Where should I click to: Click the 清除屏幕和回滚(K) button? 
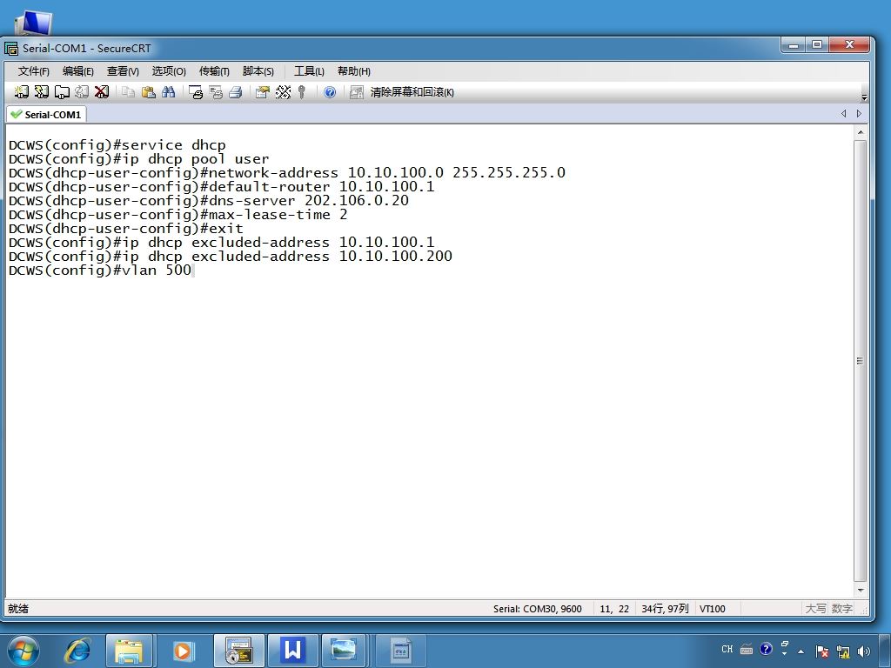(x=412, y=92)
